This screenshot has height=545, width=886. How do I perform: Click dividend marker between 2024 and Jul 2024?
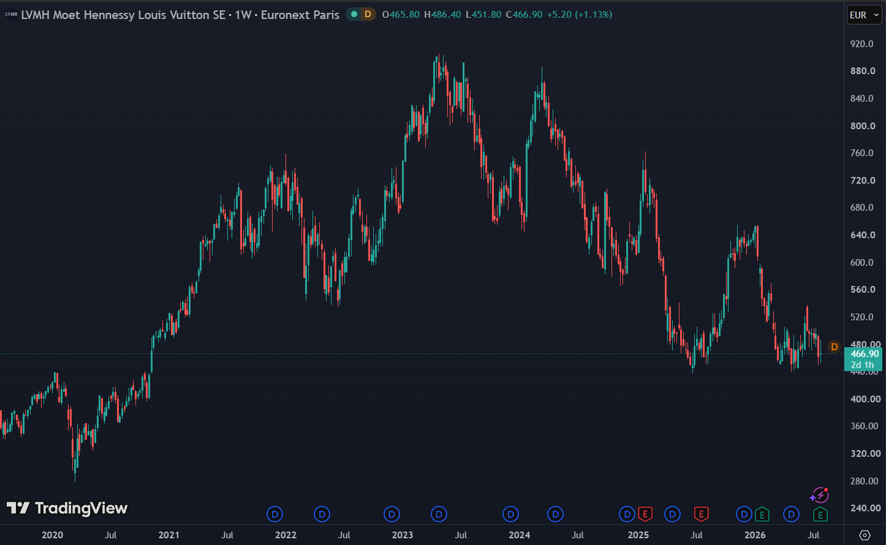coord(556,514)
